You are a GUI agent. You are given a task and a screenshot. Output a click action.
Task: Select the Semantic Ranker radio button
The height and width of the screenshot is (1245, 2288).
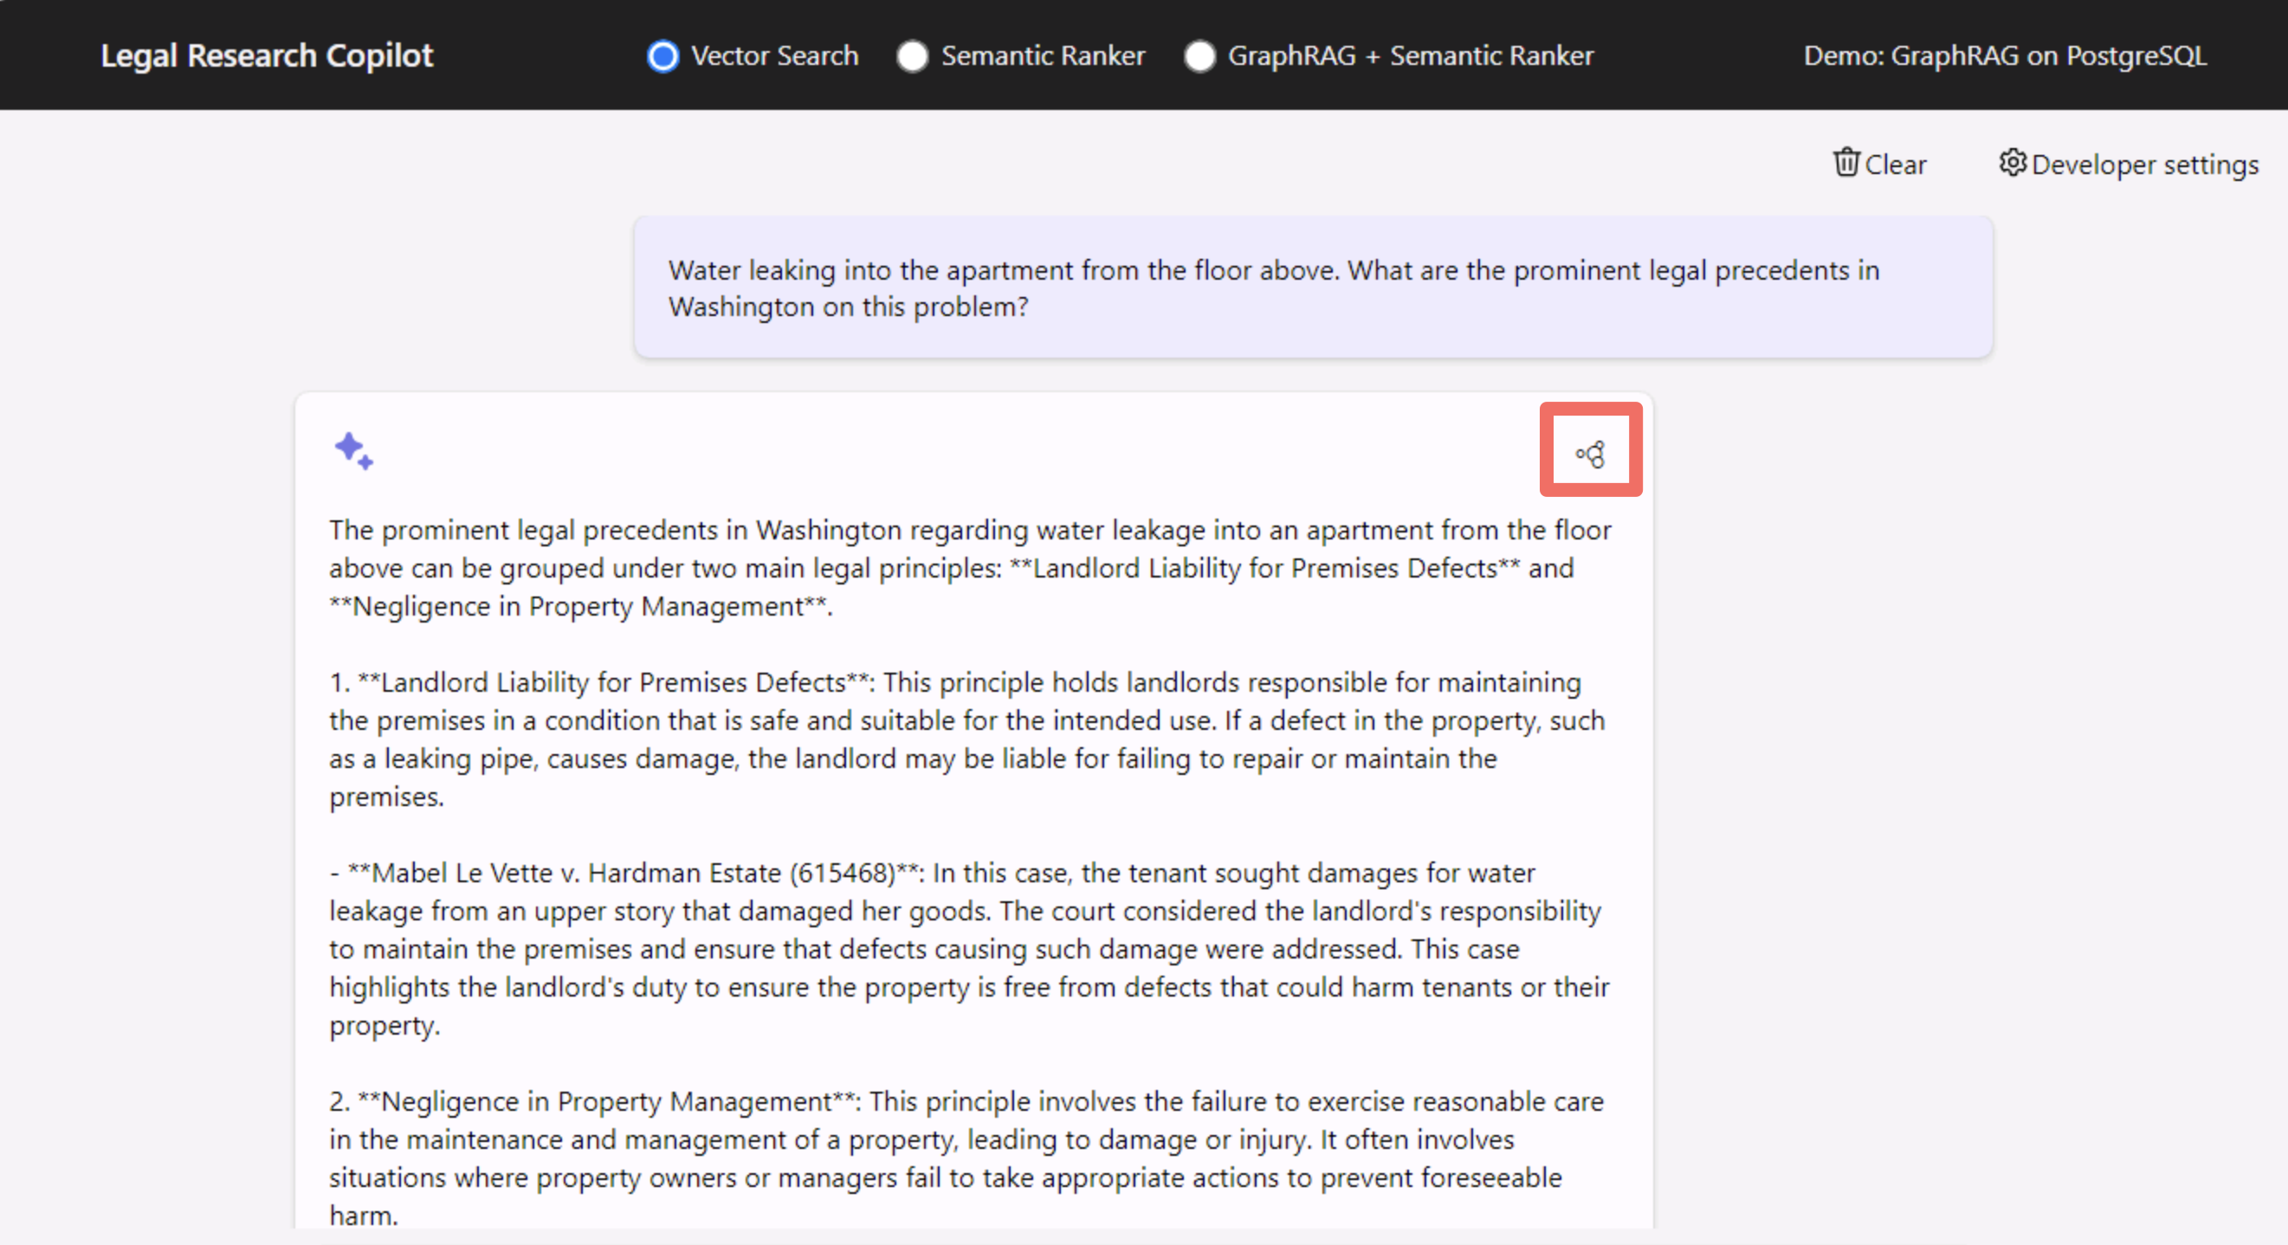(912, 56)
